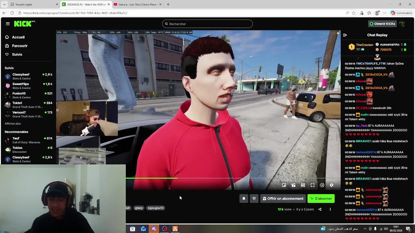Click oussamaHAc in chat leaderboard
Viewport: 415px width, 233px height.
click(389, 45)
